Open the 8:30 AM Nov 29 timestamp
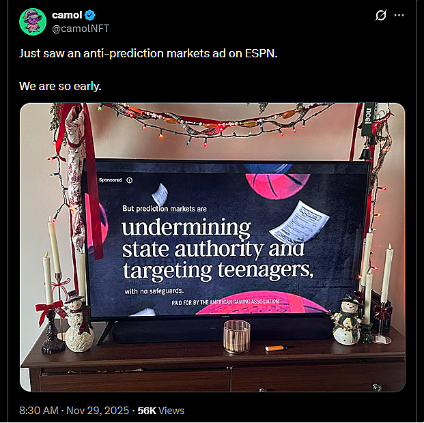The image size is (424, 423). point(74,411)
